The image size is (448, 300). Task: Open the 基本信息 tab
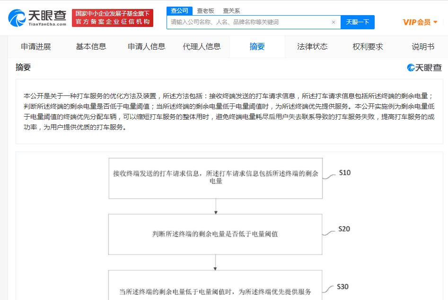click(x=91, y=46)
